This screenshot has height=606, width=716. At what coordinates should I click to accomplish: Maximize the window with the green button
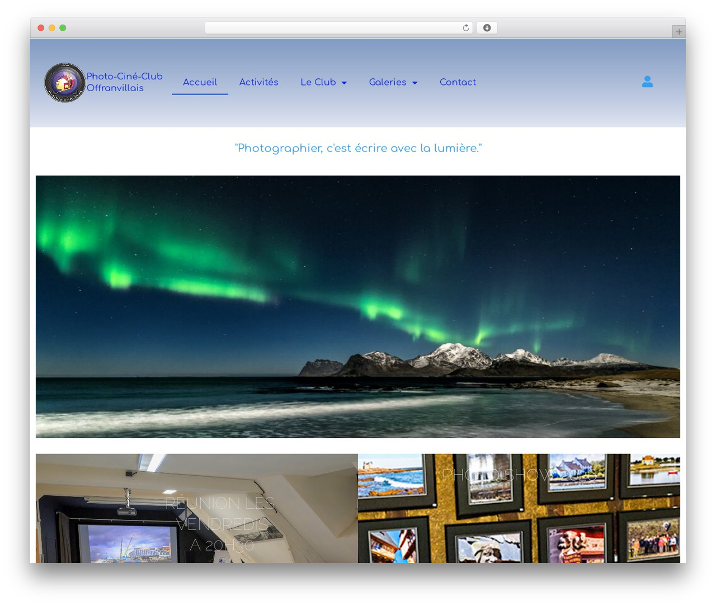(x=63, y=28)
